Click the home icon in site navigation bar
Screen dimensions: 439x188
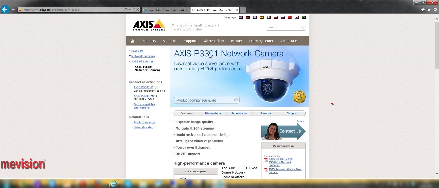(x=132, y=41)
